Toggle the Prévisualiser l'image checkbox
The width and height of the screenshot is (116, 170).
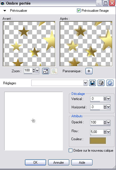pyautogui.click(x=79, y=11)
